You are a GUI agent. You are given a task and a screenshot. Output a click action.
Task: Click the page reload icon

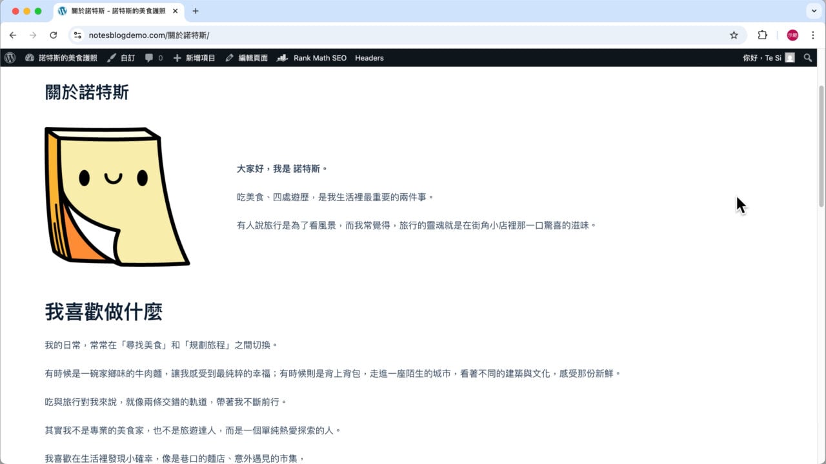(x=53, y=35)
